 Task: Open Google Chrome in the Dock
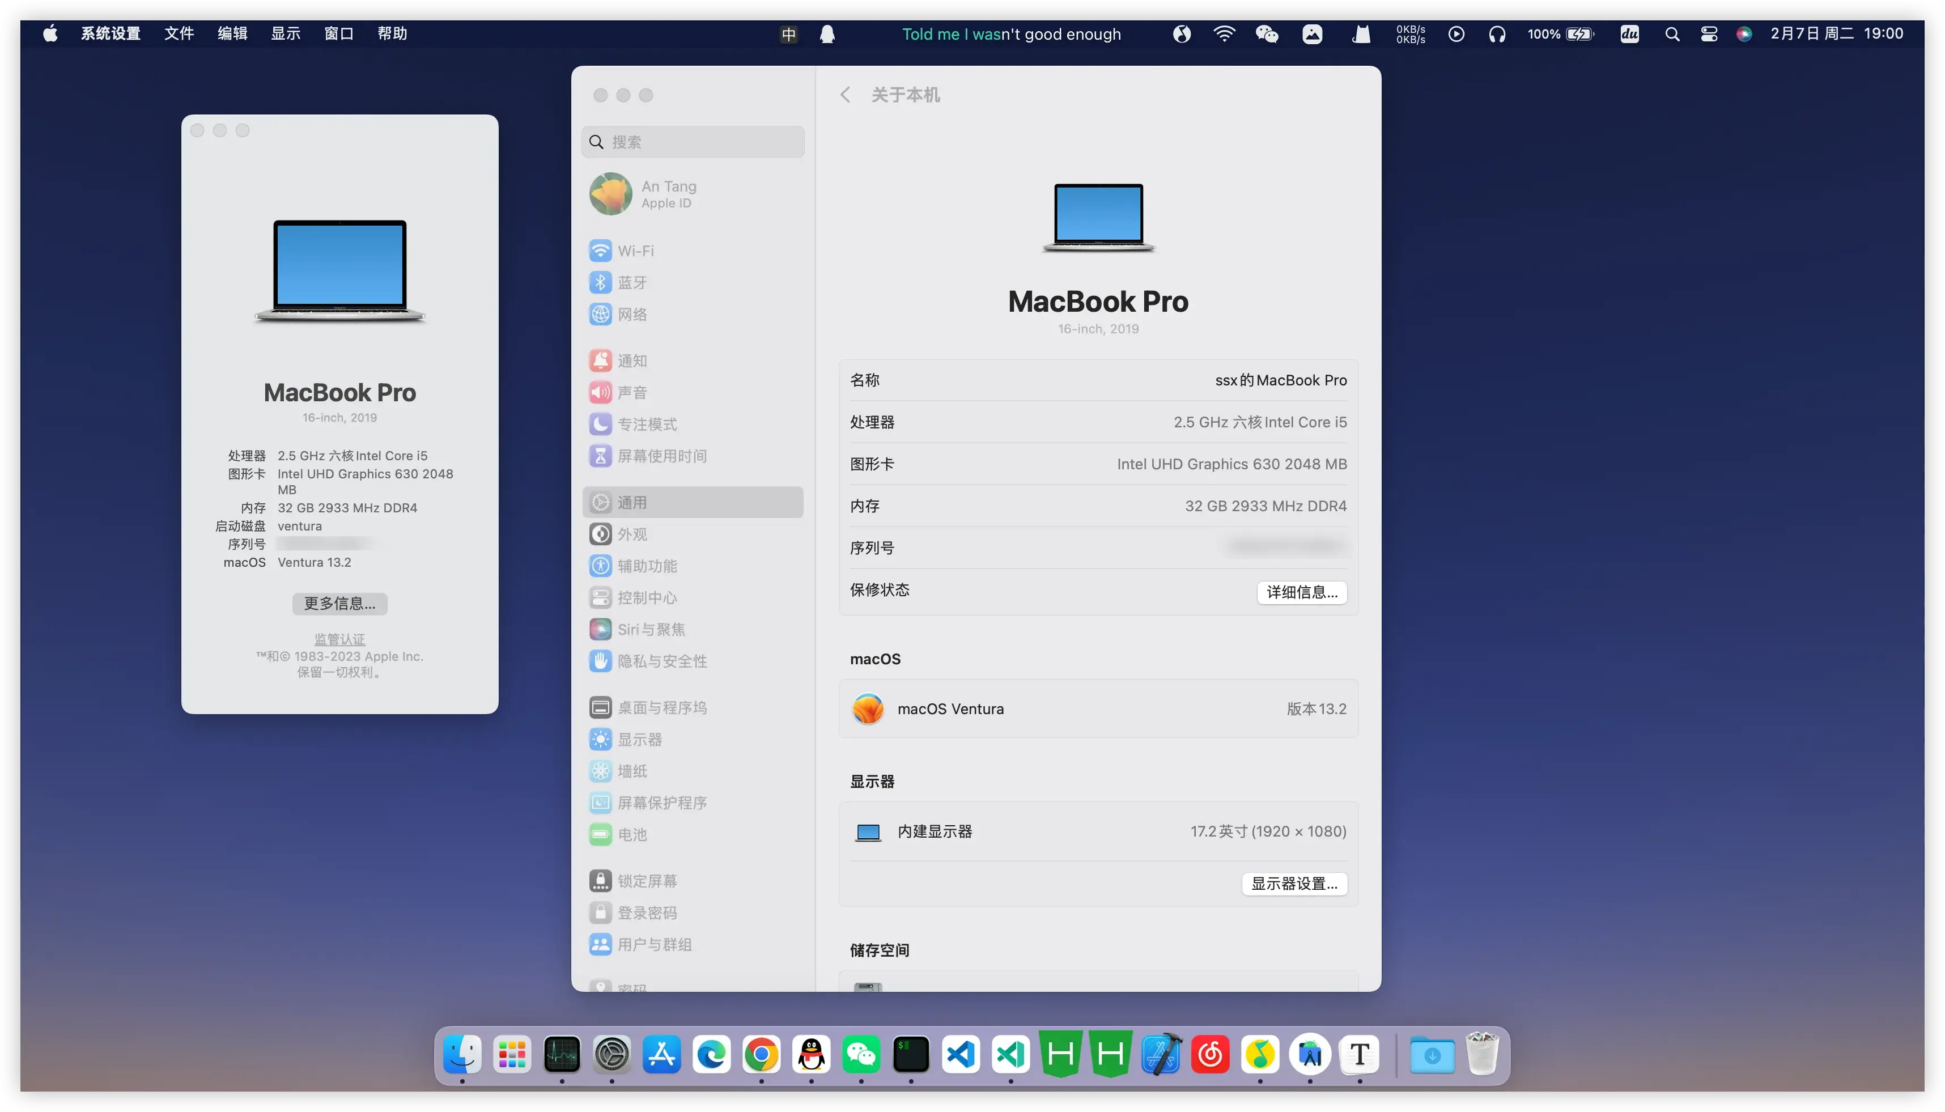(x=761, y=1055)
